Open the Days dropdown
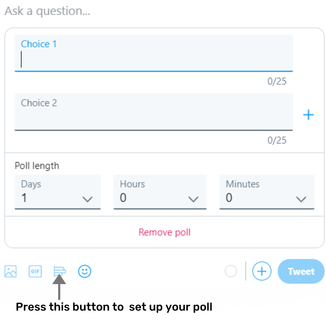Screen dimensions: 326x326 click(x=58, y=192)
